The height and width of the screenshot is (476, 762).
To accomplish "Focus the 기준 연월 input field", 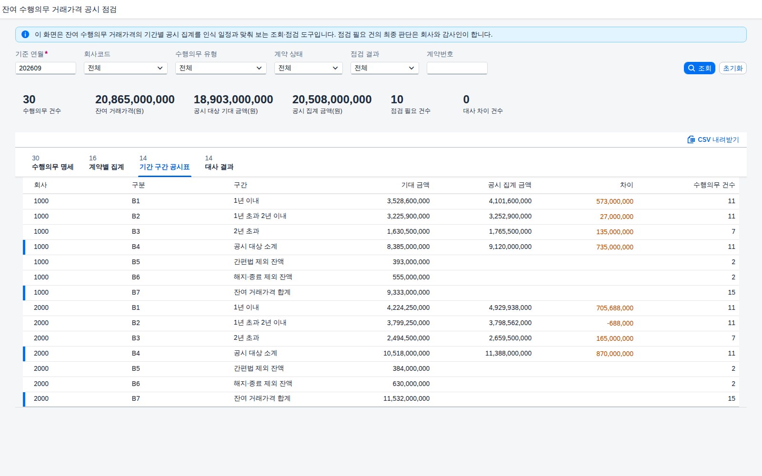I will point(46,68).
